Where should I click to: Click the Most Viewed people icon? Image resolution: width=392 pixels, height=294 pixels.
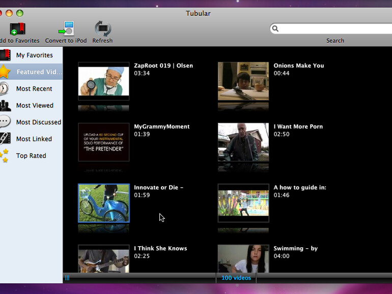pos(5,105)
